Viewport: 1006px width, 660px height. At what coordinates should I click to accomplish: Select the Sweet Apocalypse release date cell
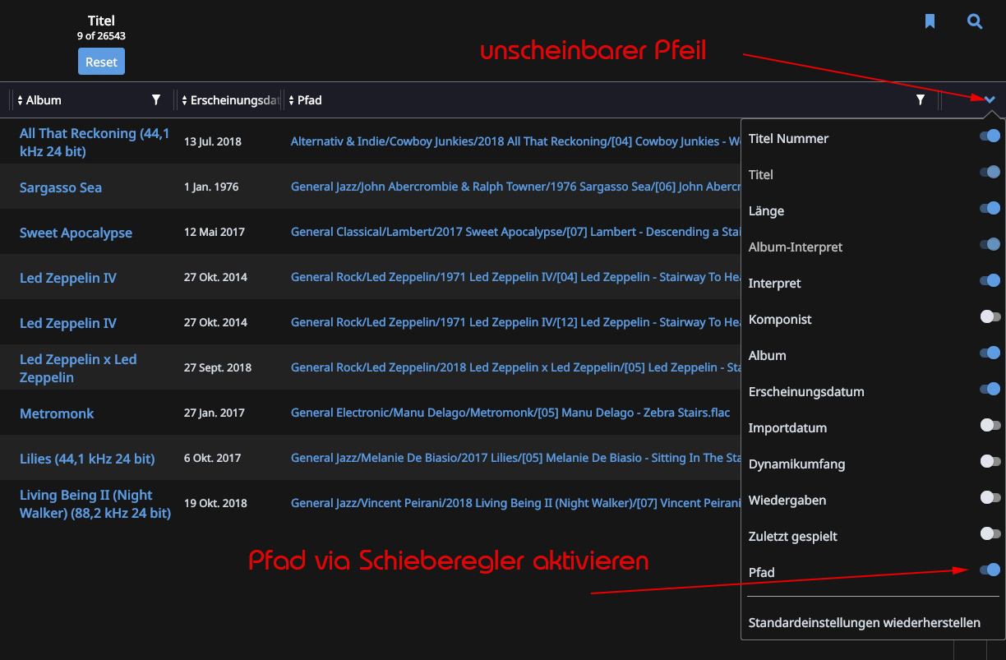(214, 232)
